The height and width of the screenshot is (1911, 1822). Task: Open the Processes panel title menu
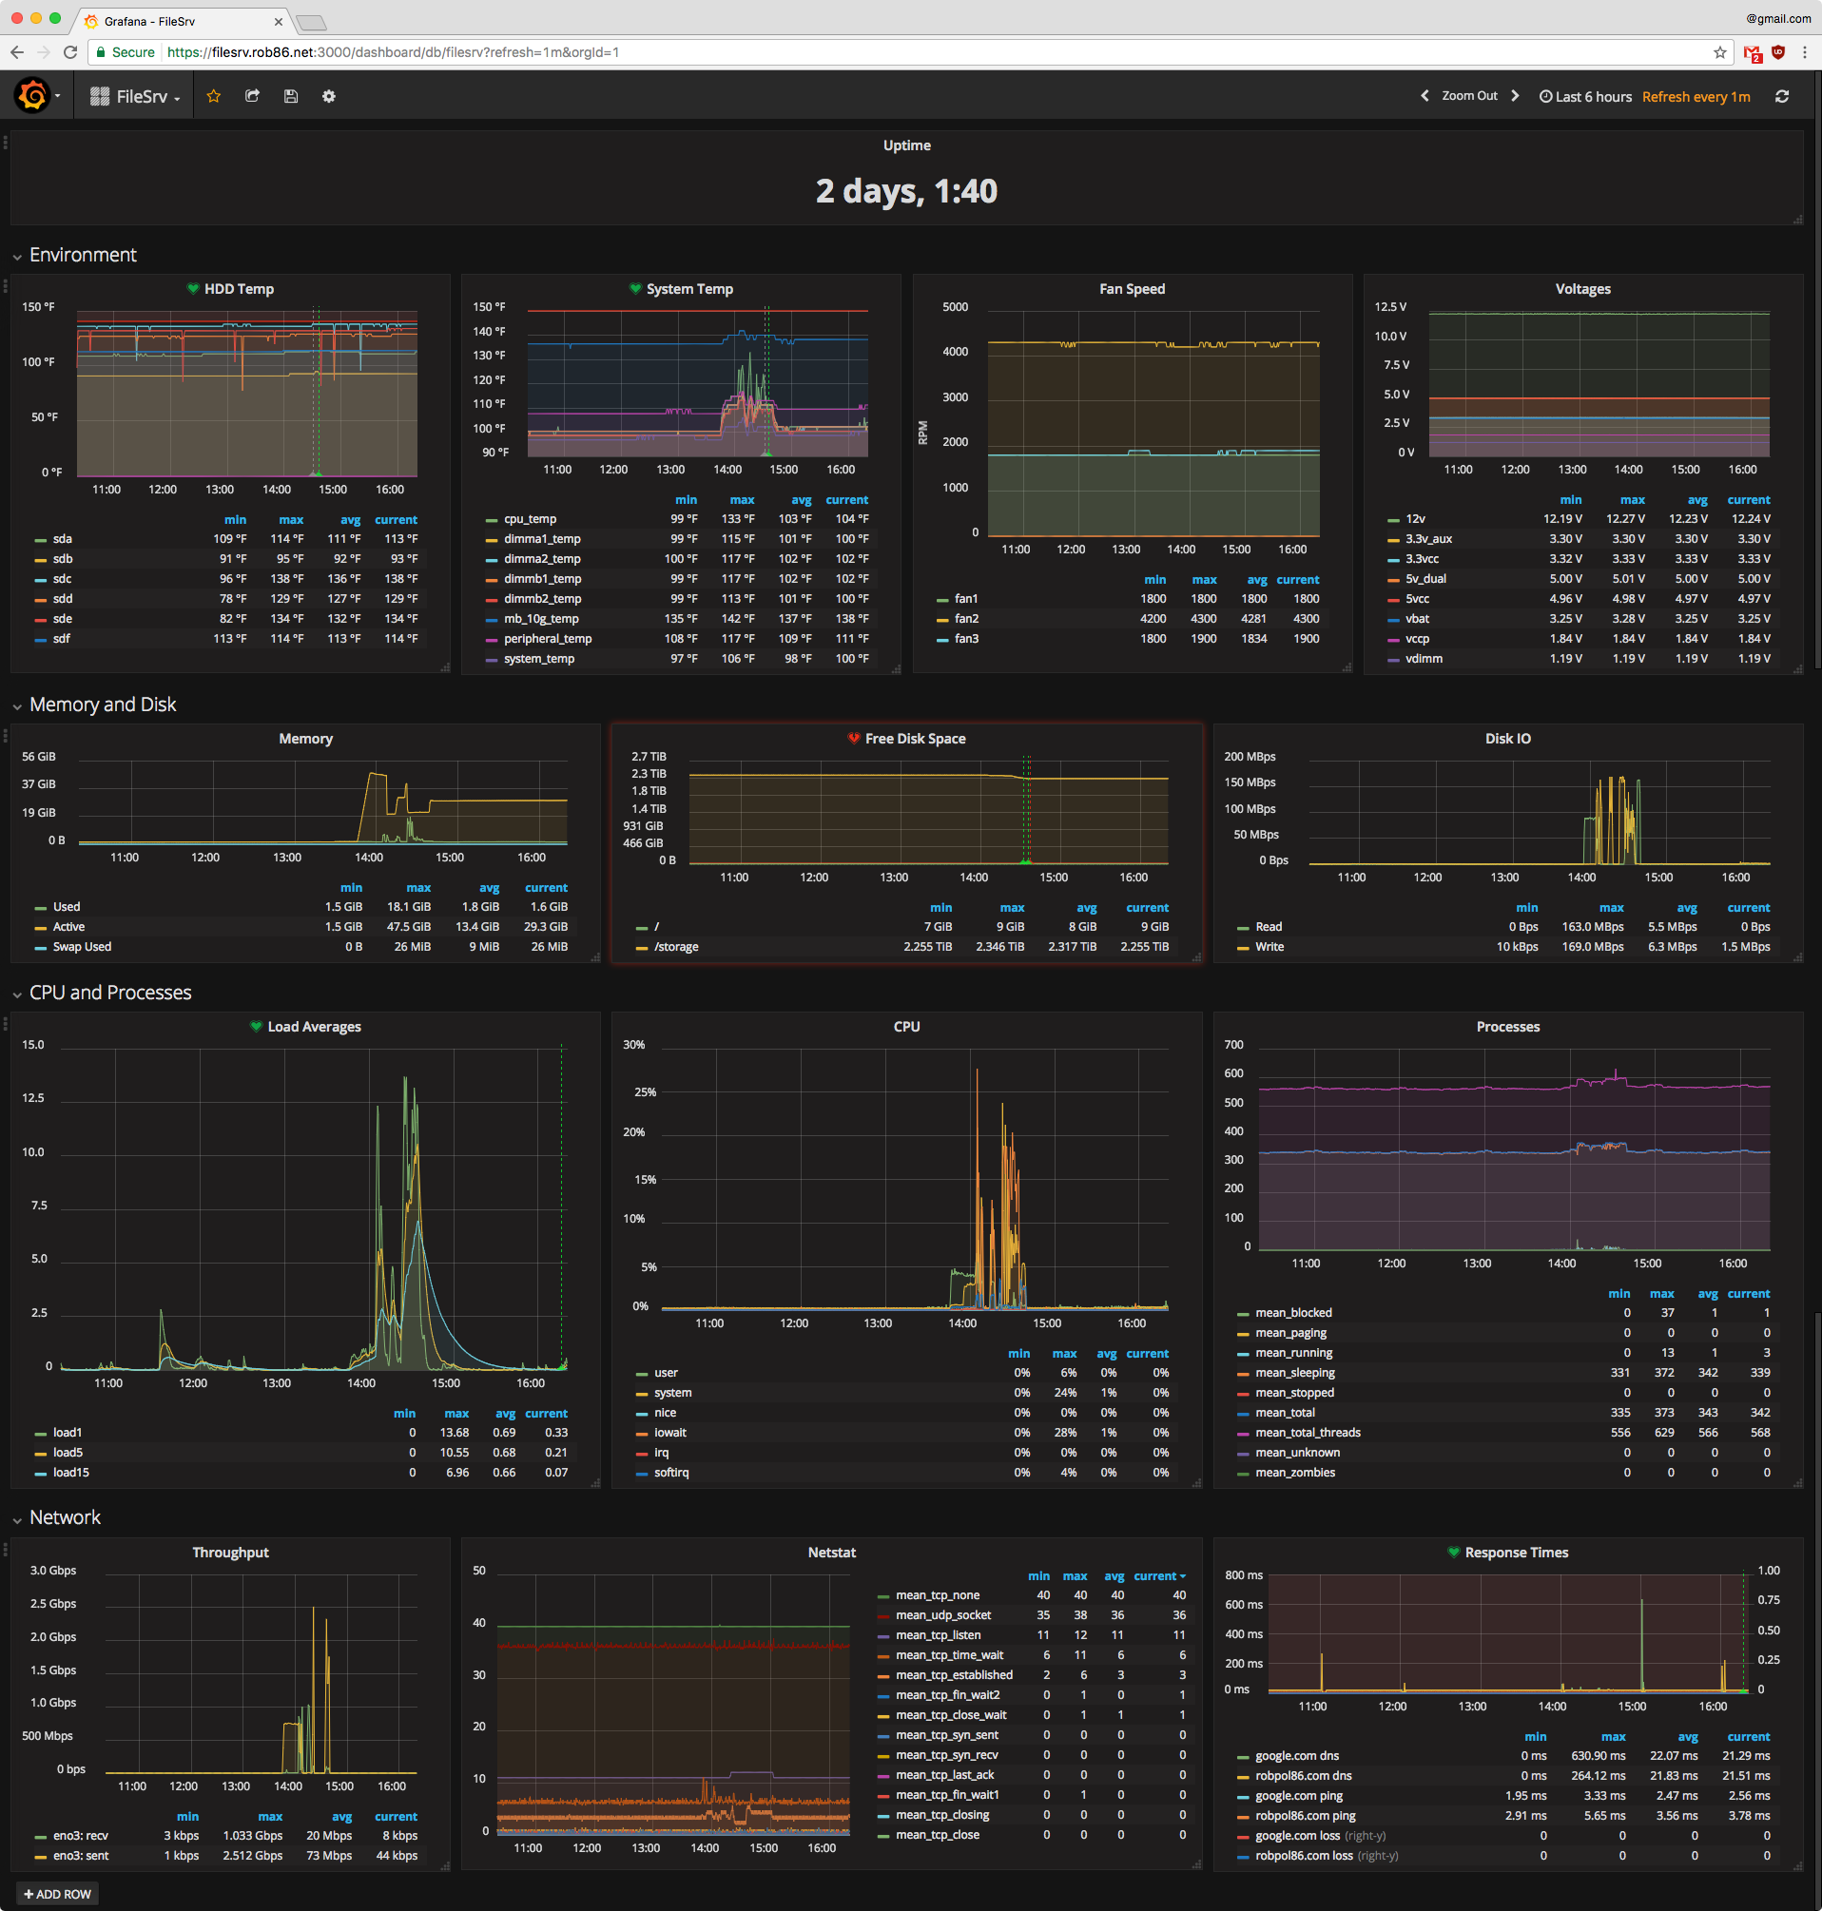(1507, 1027)
